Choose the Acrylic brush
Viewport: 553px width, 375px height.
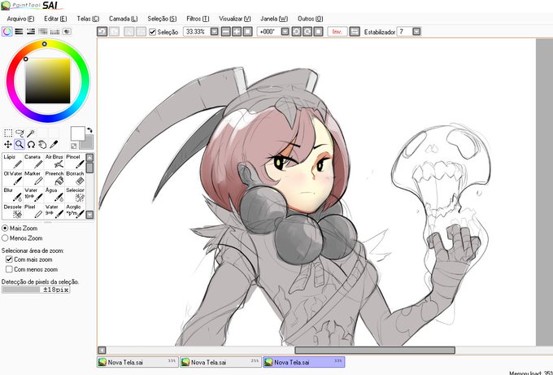click(x=75, y=211)
